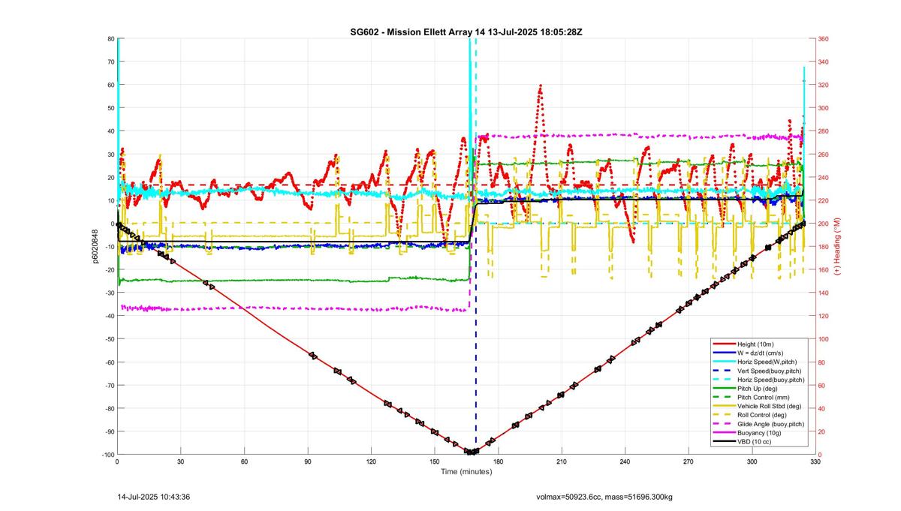Click tick '270' on Time axis

tap(689, 462)
